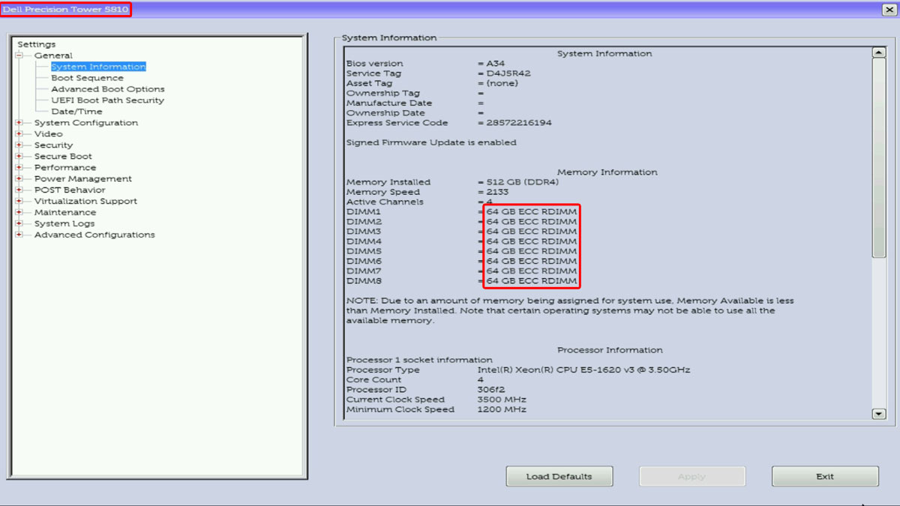This screenshot has height=506, width=900.
Task: Expand the Maintenance node
Action: coord(19,213)
